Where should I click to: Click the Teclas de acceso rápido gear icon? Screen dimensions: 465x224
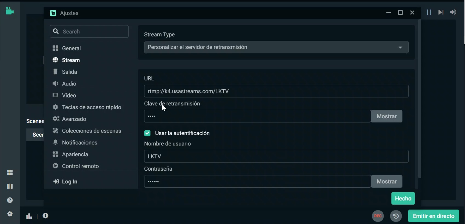tap(55, 107)
